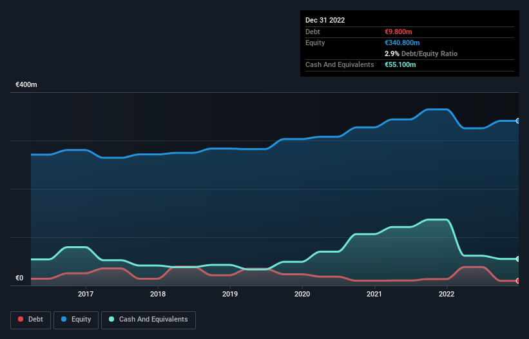
Task: Select the Equity endpoint marker on chart
Action: pos(518,121)
